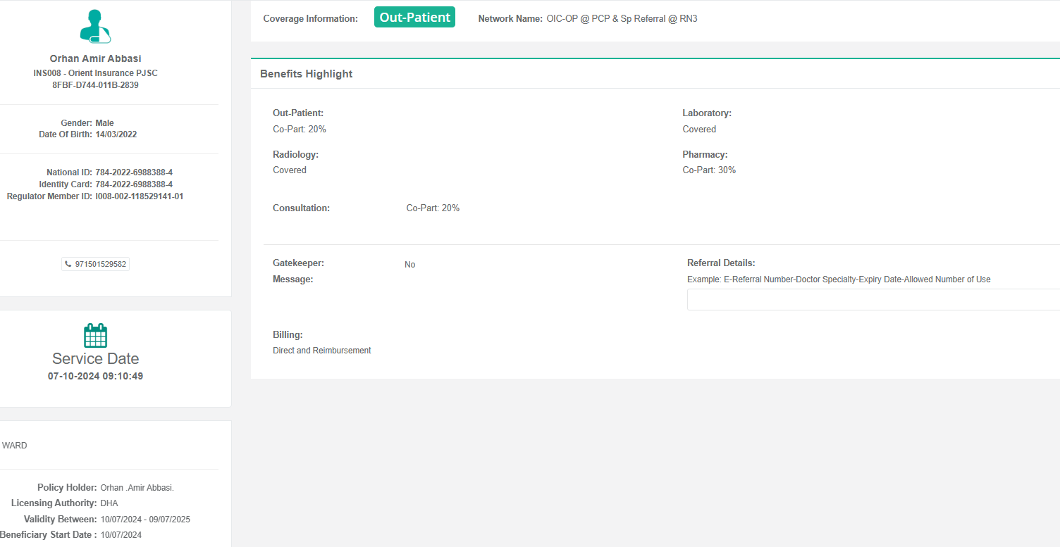Click the Laboratory Covered value
The width and height of the screenshot is (1060, 547).
[x=699, y=130]
